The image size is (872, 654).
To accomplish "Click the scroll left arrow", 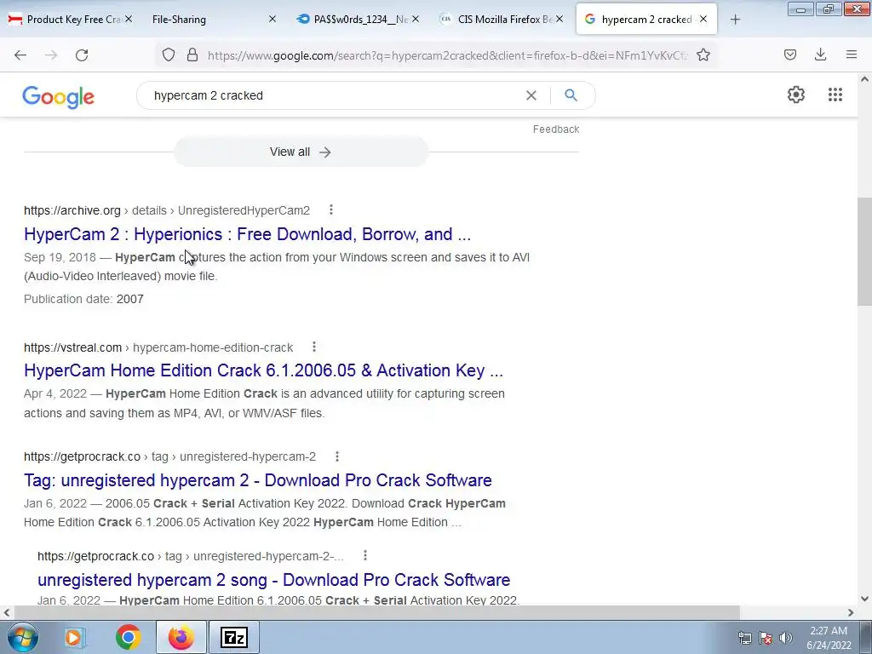I will [x=7, y=612].
